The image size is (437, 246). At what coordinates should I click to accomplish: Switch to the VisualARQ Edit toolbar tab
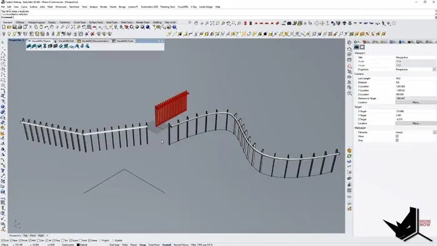[64, 41]
